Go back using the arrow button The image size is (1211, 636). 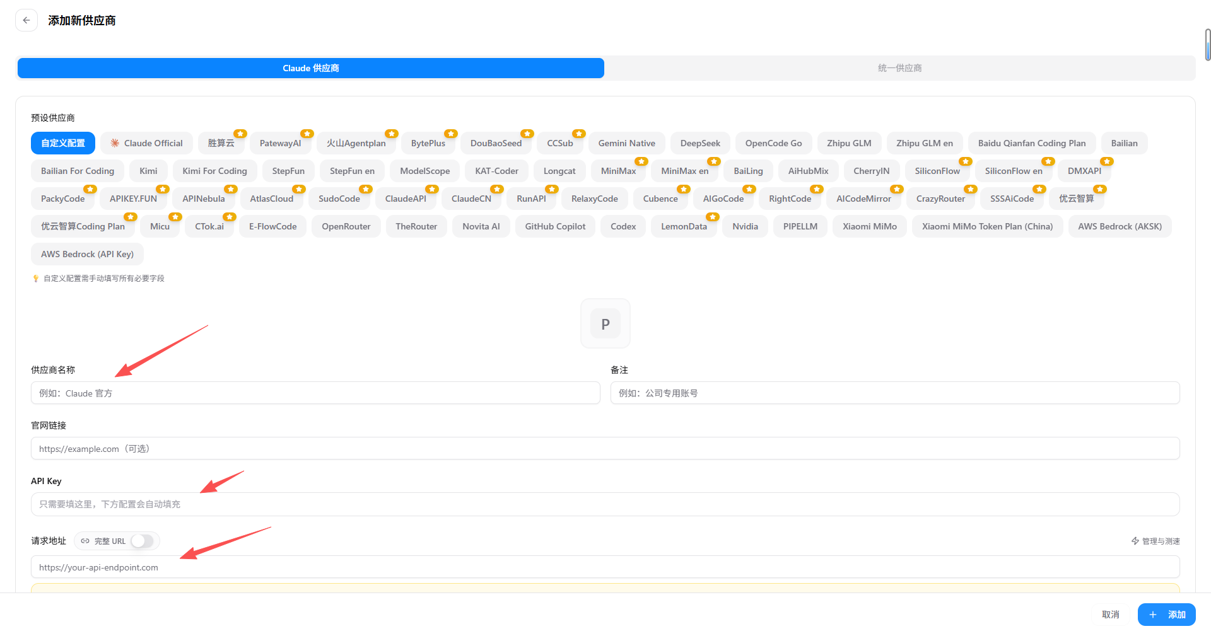click(x=26, y=20)
